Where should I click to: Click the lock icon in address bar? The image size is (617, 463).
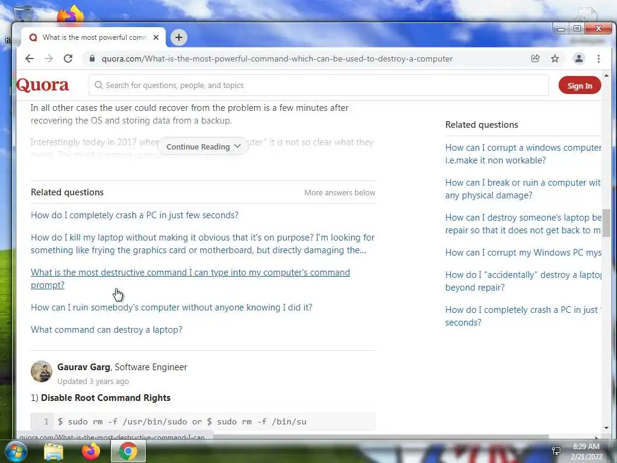click(x=92, y=58)
